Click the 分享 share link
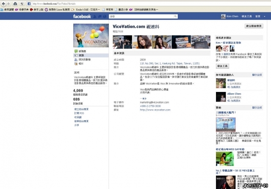The height and width of the screenshot is (189, 271). click(x=77, y=125)
